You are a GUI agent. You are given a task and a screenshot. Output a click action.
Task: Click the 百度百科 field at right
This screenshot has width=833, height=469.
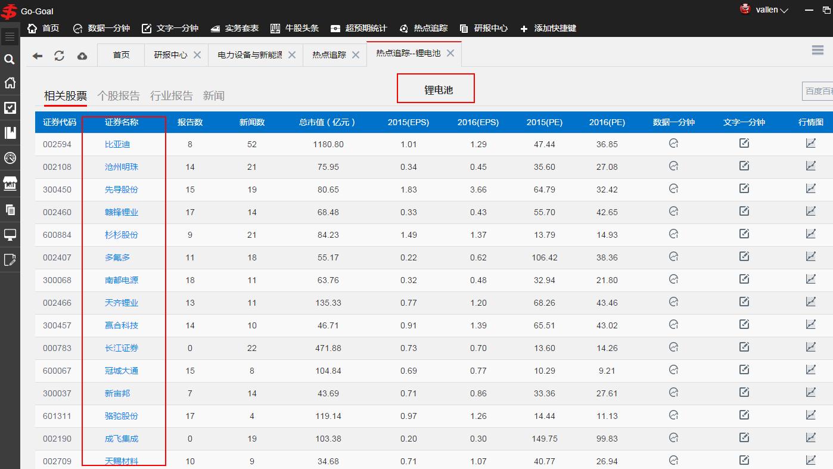click(818, 91)
